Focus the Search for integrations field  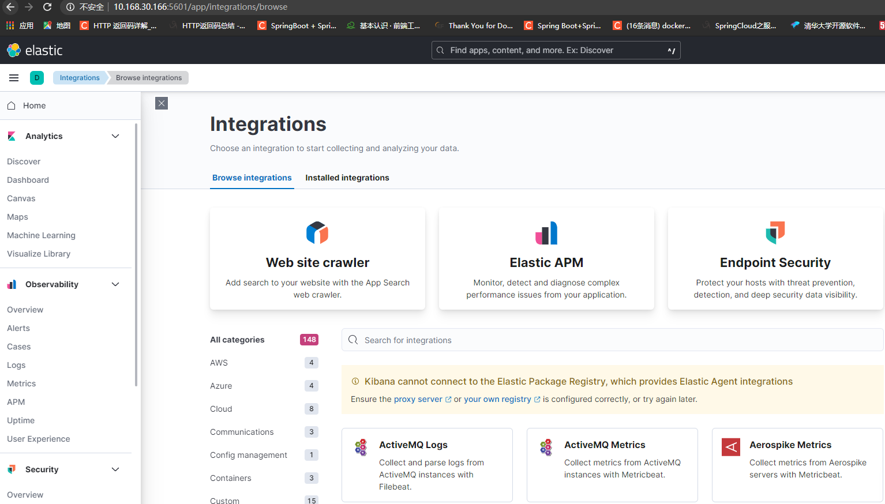pos(612,340)
